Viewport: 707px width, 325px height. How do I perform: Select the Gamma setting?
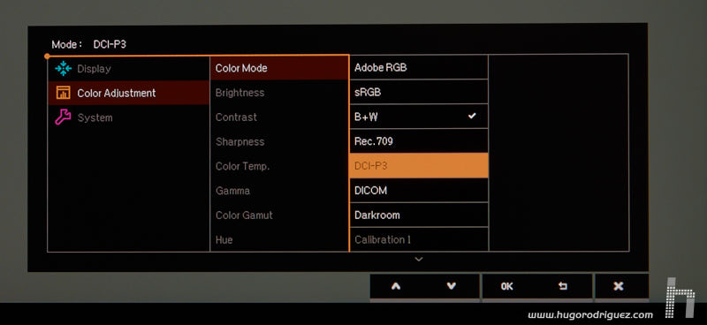pos(279,191)
